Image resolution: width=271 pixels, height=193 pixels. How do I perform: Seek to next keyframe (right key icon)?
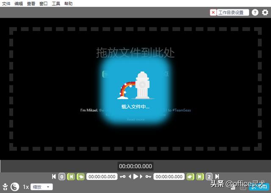click(x=148, y=177)
